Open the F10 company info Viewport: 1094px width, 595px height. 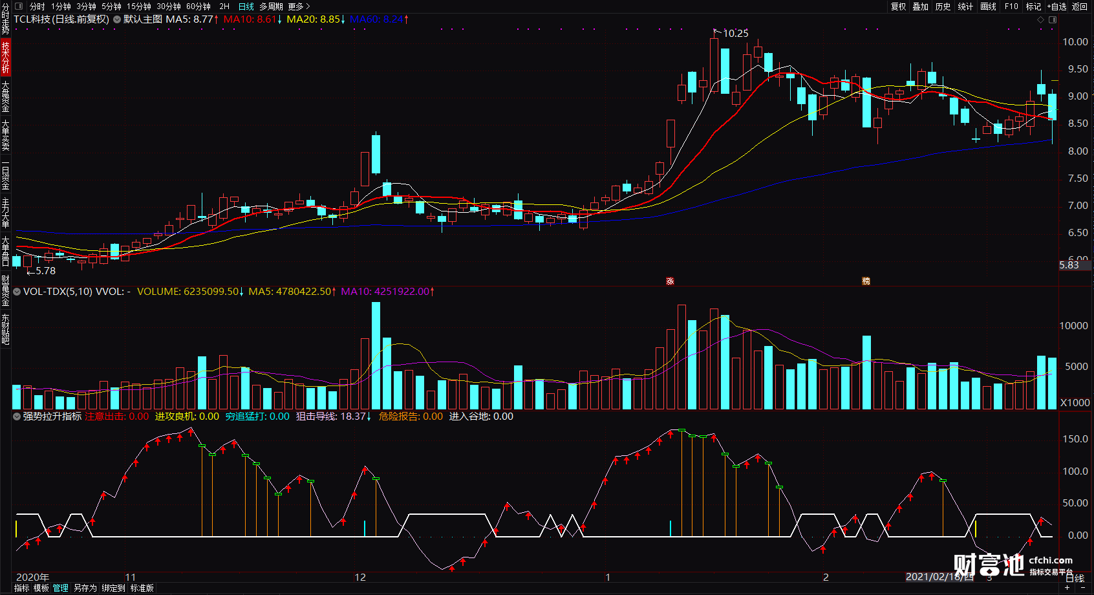tap(1011, 6)
